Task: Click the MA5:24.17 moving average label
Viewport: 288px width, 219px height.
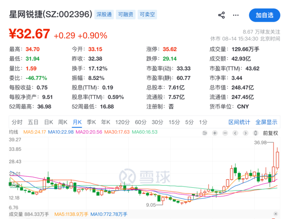Action: click(x=35, y=132)
